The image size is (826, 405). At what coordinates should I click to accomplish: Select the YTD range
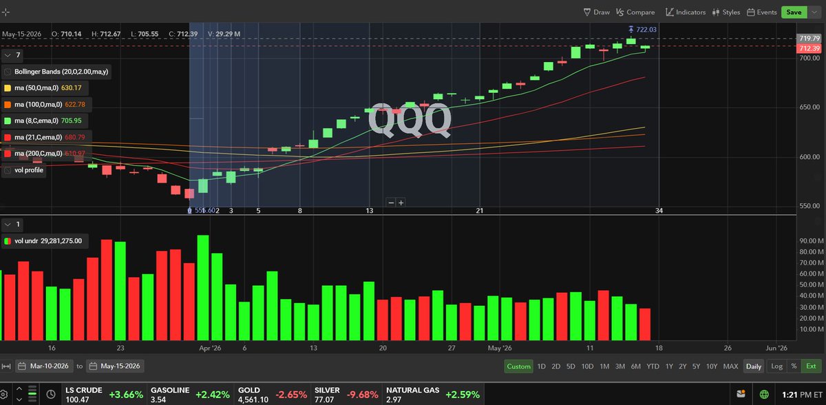[x=653, y=366]
